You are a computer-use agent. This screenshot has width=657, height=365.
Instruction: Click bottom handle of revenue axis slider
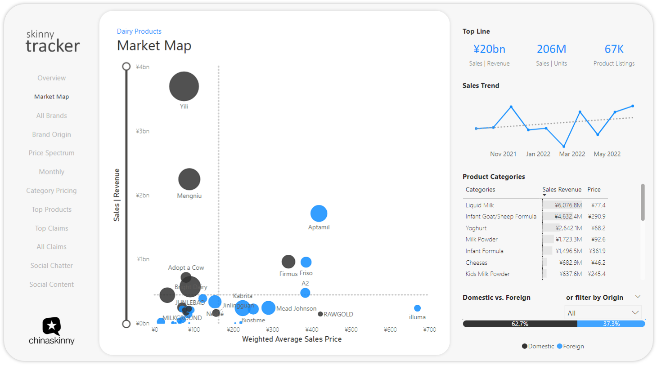tap(126, 324)
